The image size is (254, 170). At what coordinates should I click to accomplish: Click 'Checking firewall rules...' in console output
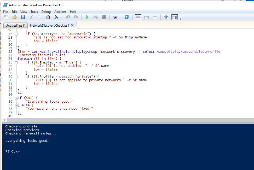[31, 133]
